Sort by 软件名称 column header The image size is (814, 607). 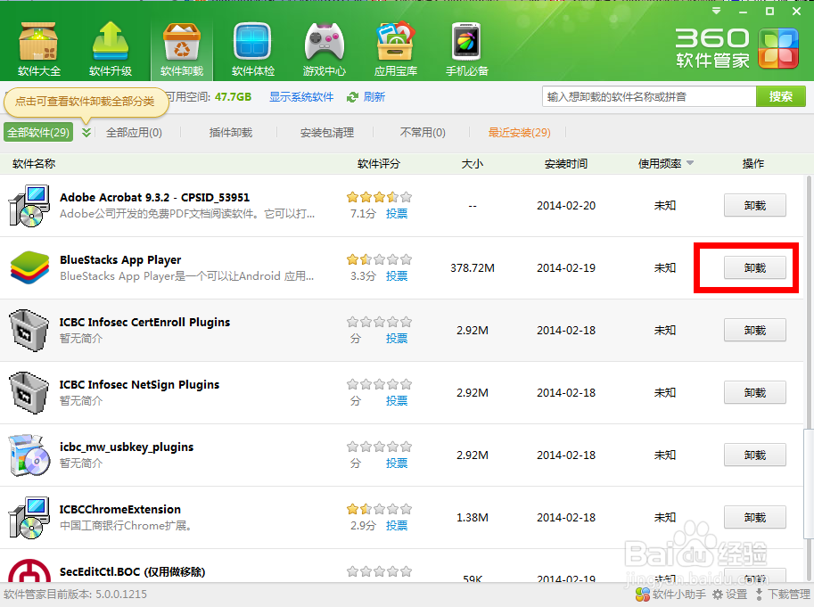[34, 163]
